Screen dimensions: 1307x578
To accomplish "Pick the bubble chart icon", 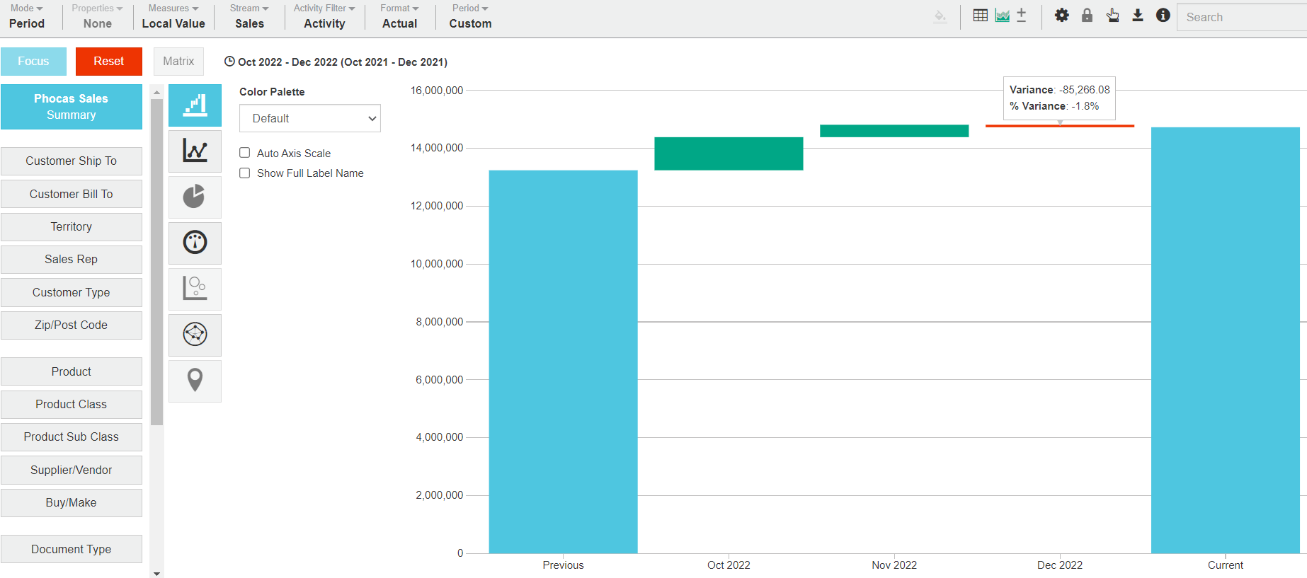I will pyautogui.click(x=195, y=289).
